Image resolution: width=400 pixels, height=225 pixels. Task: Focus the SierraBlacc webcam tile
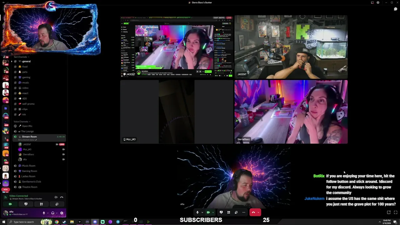291,112
